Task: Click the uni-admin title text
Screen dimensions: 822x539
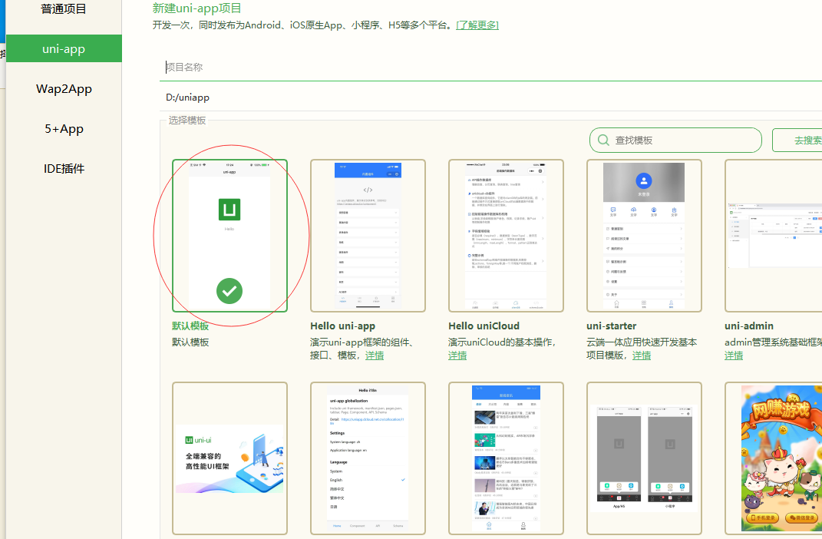Action: [749, 326]
